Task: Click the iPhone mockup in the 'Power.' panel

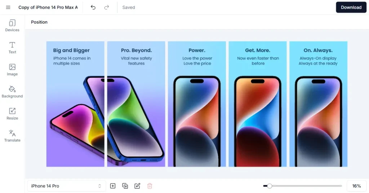Action: [197, 121]
